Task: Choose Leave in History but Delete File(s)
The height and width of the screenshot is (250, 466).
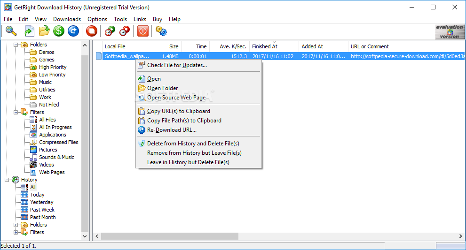Action: pyautogui.click(x=198, y=162)
